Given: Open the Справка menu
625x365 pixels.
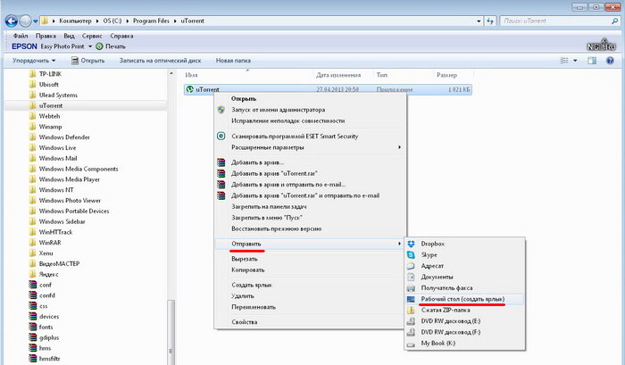Looking at the screenshot, I should 121,36.
